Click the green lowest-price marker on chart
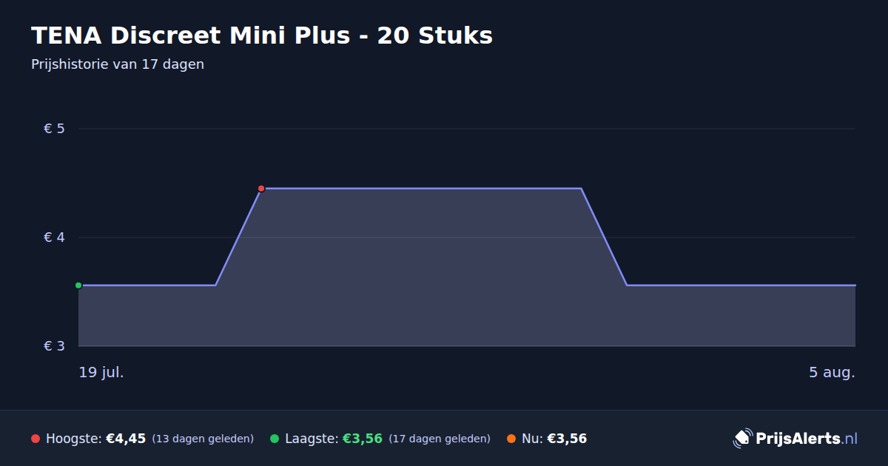Screen dimensions: 888x466 [x=78, y=286]
